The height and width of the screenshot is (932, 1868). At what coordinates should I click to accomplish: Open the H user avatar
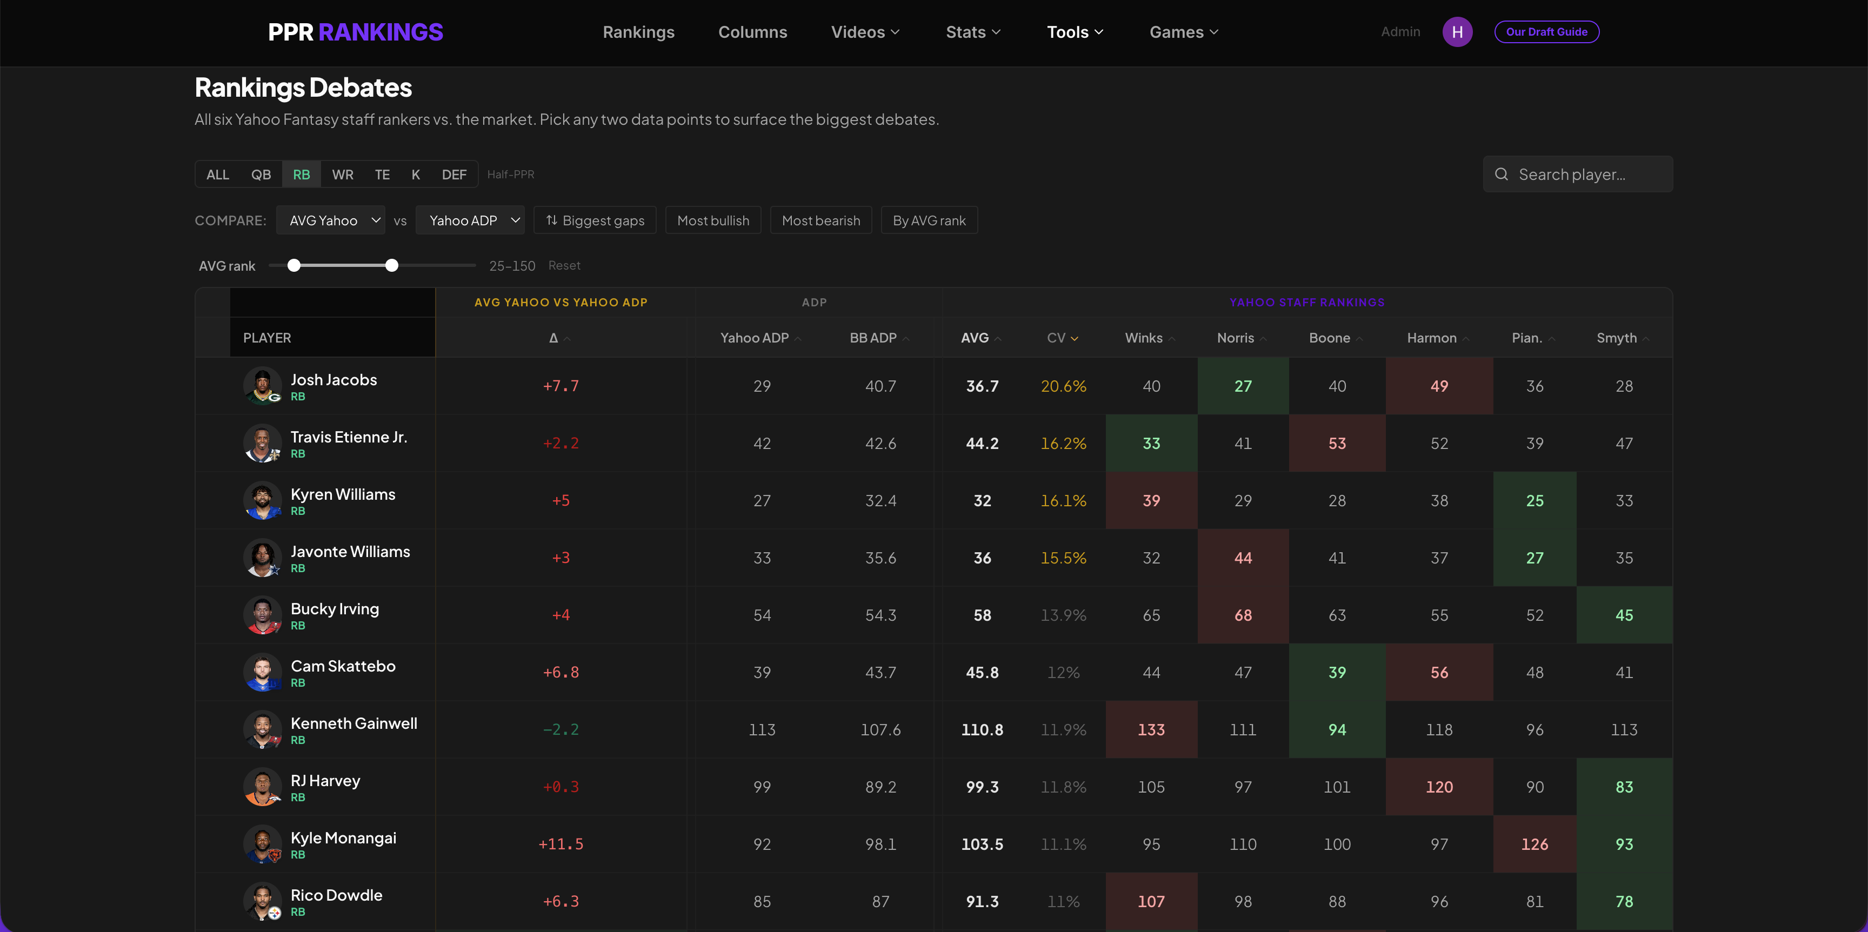point(1457,32)
